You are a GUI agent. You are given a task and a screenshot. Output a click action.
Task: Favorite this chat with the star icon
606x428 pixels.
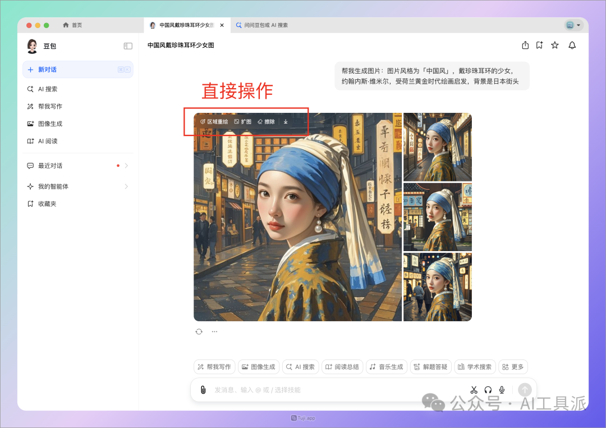coord(554,45)
